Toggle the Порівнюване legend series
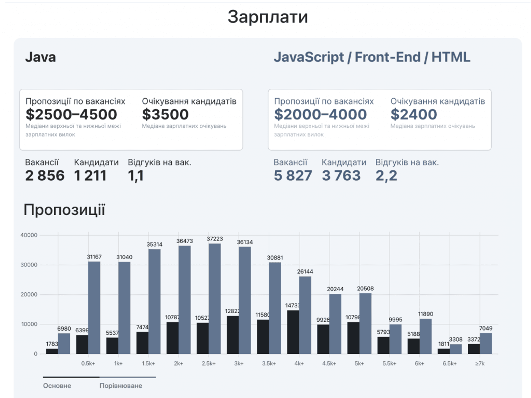531x398 pixels. click(x=121, y=386)
